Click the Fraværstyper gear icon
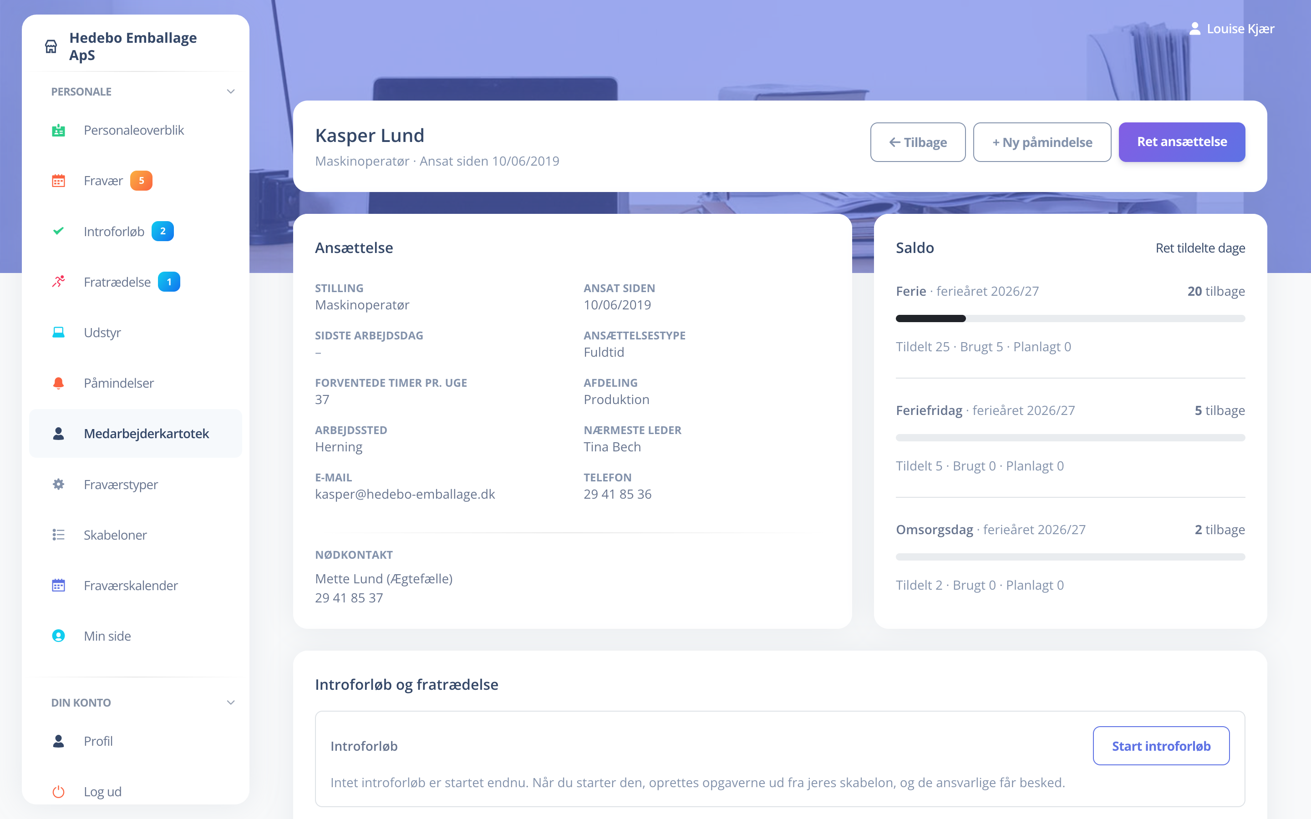The image size is (1311, 819). pyautogui.click(x=59, y=484)
